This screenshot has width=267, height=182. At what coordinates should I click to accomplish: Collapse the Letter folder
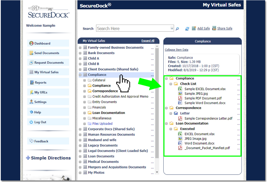coord(171,113)
